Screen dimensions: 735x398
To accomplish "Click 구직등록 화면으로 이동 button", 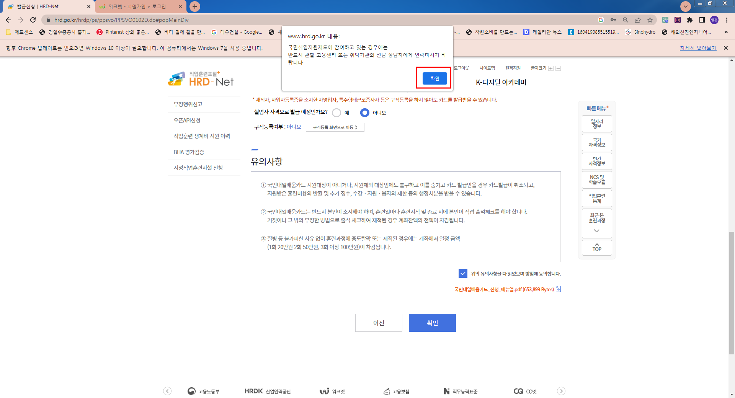I will (335, 127).
